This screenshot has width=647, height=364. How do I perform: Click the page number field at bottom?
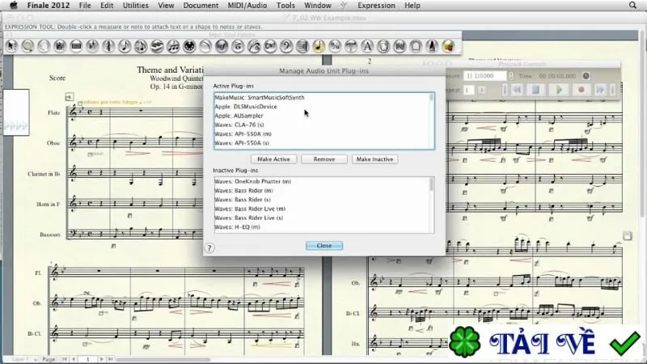pyautogui.click(x=87, y=359)
